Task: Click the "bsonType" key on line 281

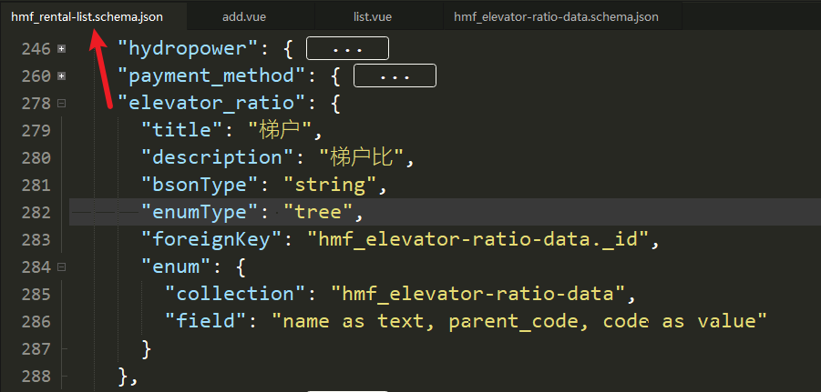Action: tap(200, 185)
